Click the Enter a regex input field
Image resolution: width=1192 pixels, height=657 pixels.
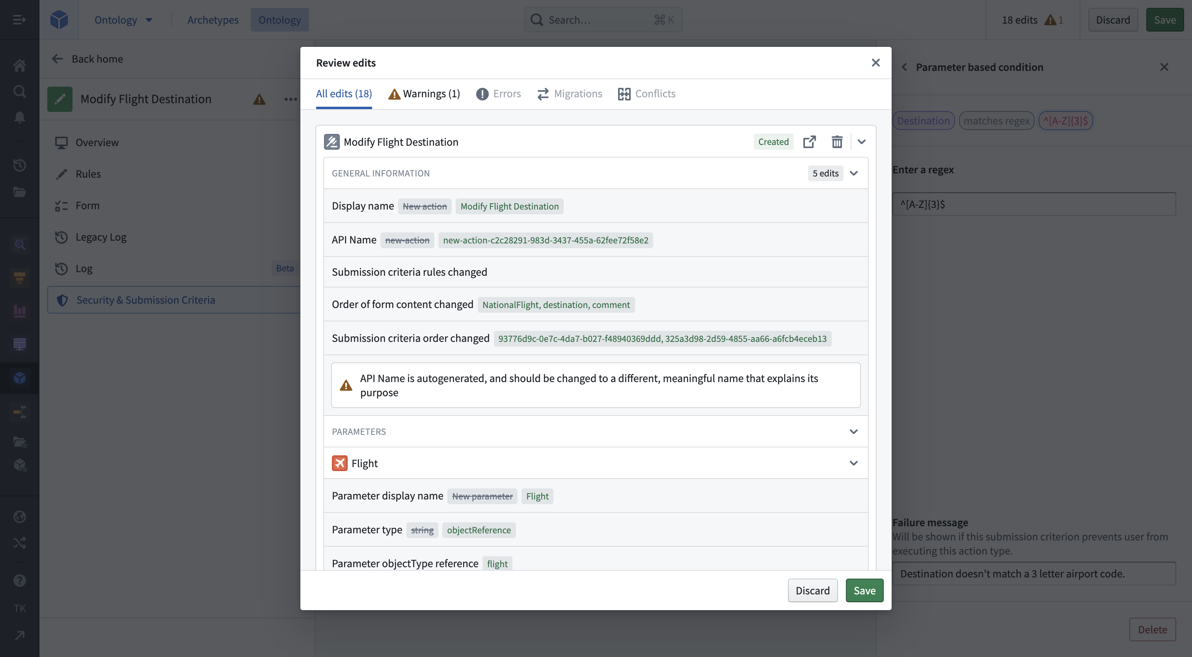tap(1034, 204)
